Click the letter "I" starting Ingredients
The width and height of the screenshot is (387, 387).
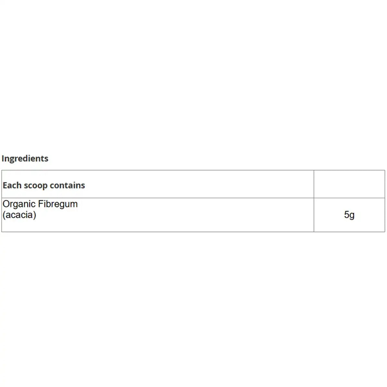(x=3, y=158)
